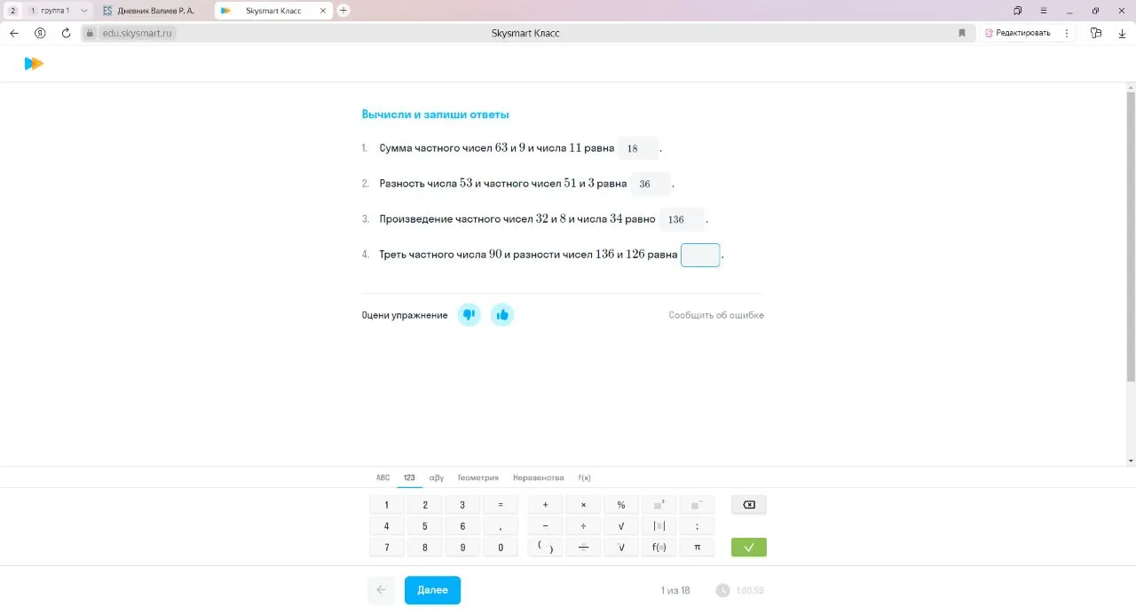Screen dimensions: 1136x615
Task: Click the Сообщить об ошибке link
Action: coord(715,314)
